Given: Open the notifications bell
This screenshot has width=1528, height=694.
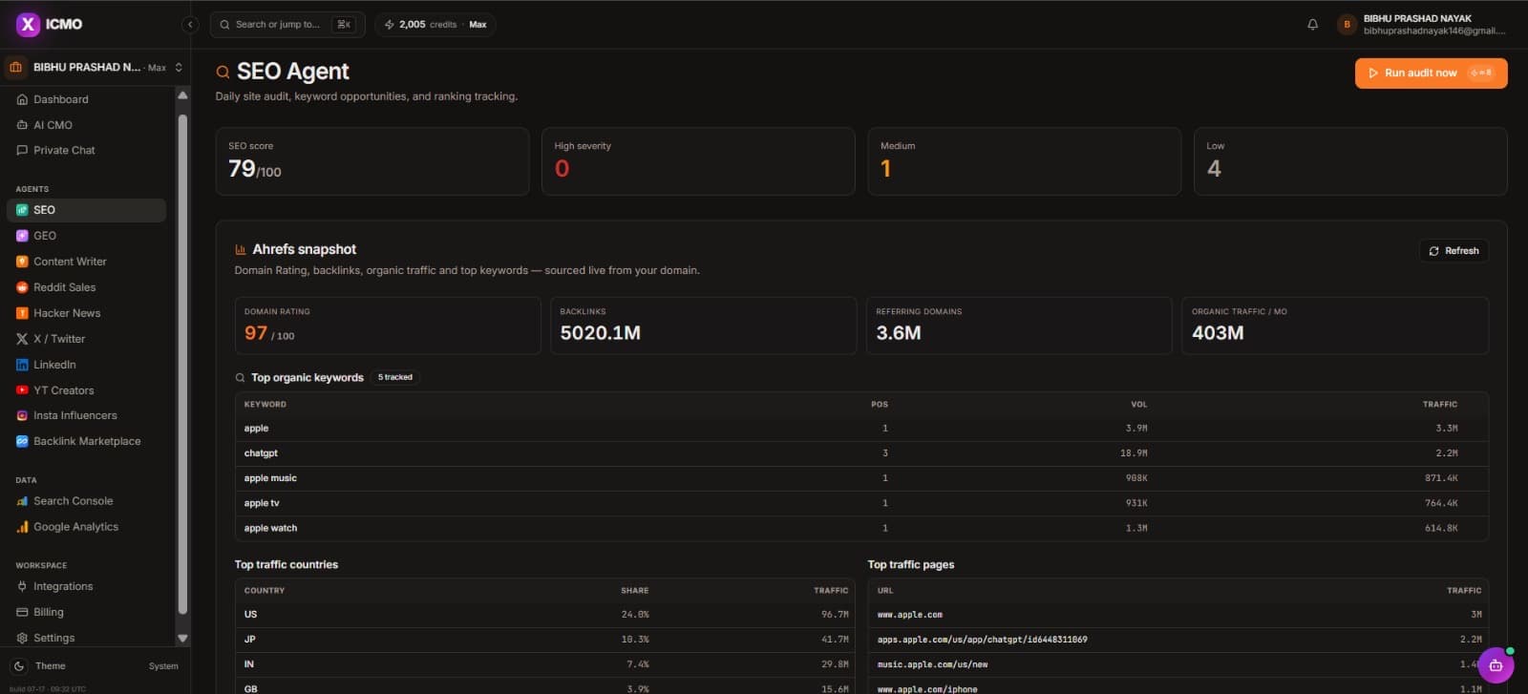Looking at the screenshot, I should [1312, 25].
